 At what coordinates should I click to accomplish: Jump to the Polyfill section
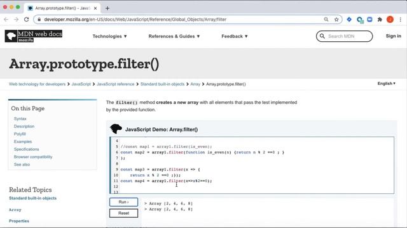click(20, 134)
